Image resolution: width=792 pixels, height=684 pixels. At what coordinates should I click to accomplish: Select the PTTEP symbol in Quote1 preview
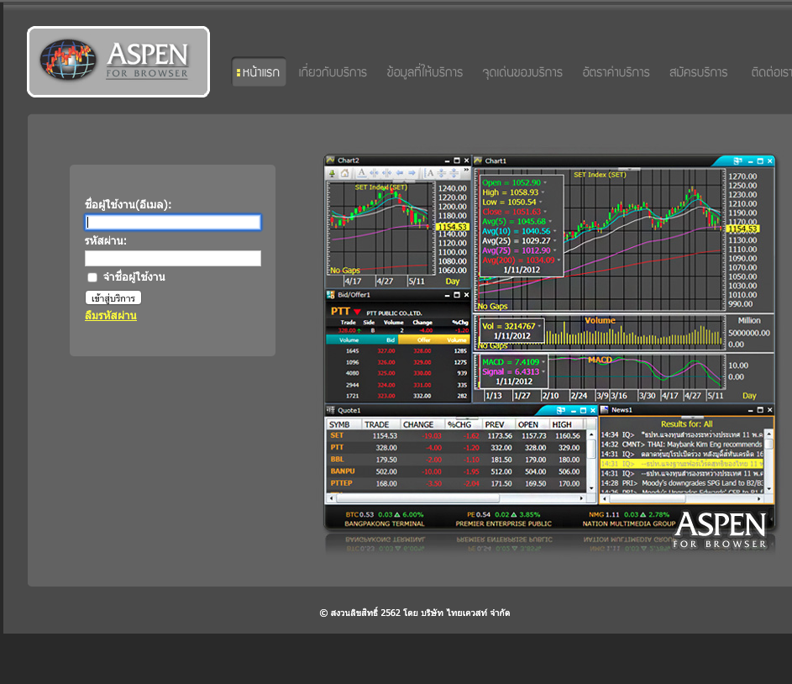(342, 483)
